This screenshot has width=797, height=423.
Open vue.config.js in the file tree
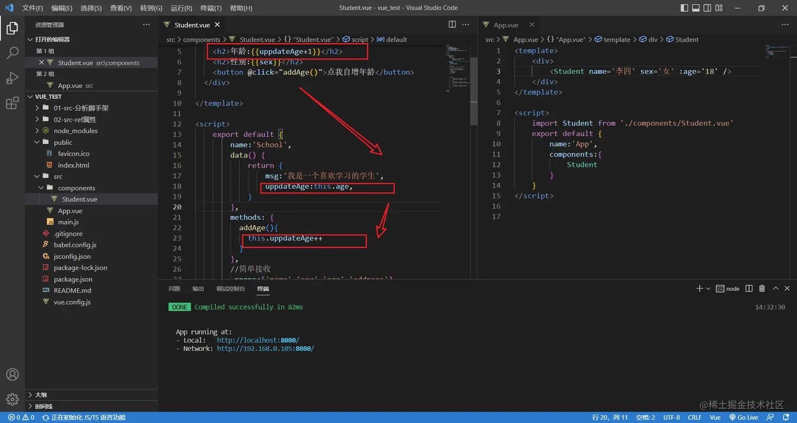pos(72,302)
